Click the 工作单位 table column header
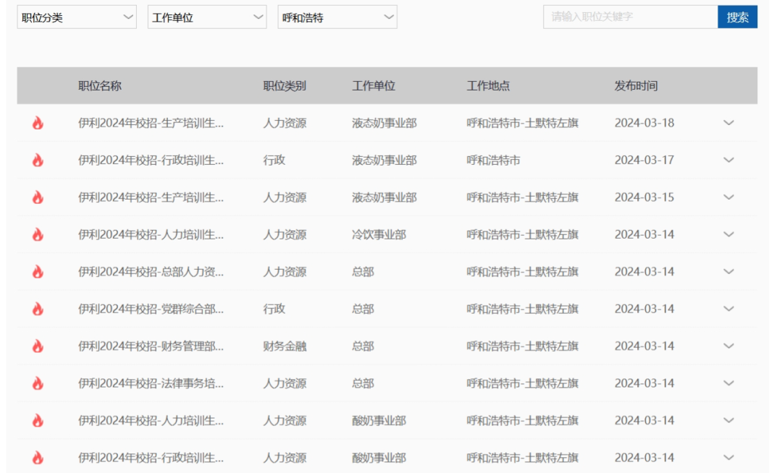This screenshot has width=782, height=473. coord(374,85)
